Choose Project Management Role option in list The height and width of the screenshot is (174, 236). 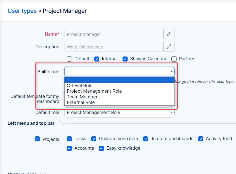pos(94,91)
